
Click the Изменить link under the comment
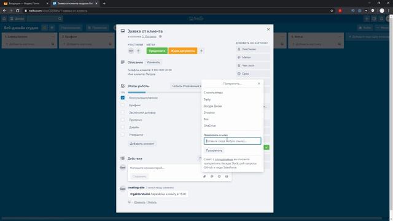[x=139, y=202]
